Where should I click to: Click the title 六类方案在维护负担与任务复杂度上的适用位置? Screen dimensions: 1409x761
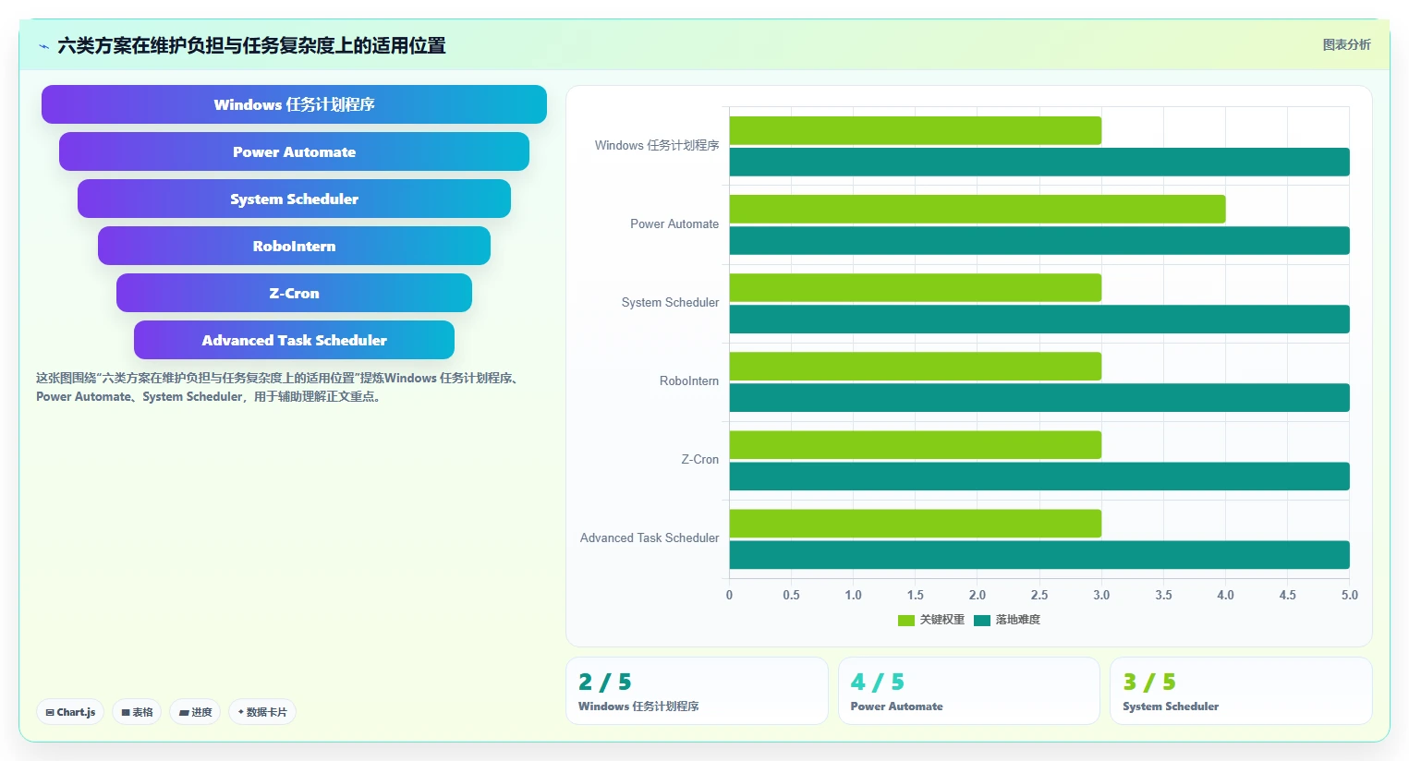[x=251, y=45]
